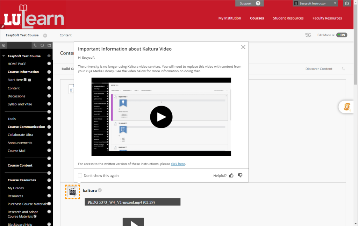Follow the click here link
Viewport: 358px width, 226px height.
[x=178, y=164]
